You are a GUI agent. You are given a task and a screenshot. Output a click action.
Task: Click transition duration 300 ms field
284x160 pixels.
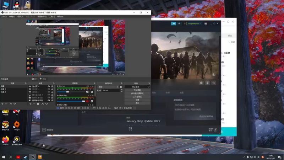click(x=110, y=90)
